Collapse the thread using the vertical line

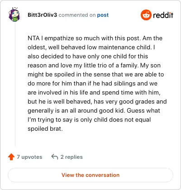tap(15, 85)
